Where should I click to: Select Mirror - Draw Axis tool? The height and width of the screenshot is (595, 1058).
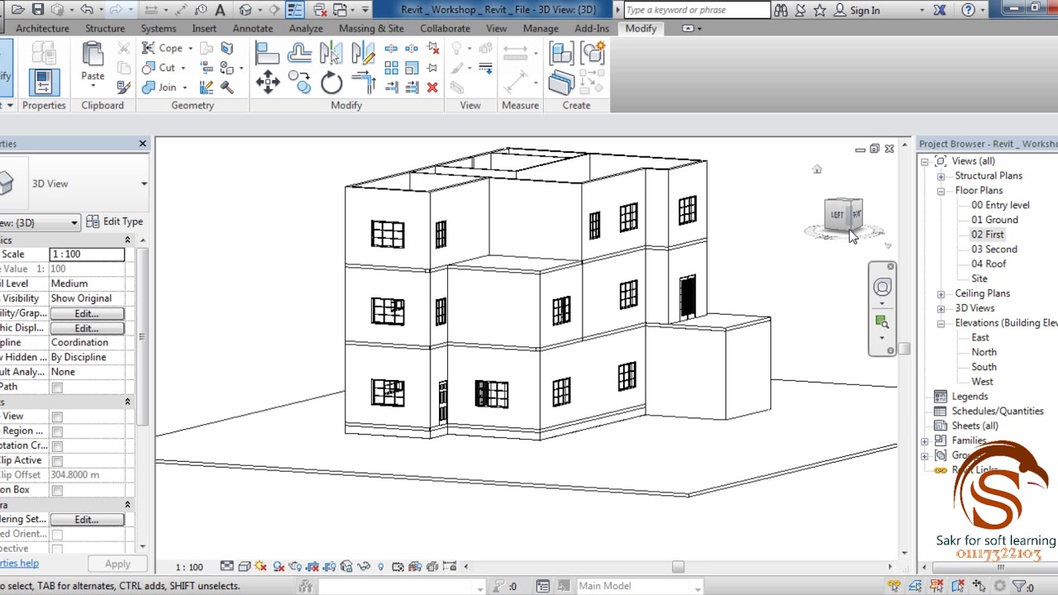[x=363, y=54]
